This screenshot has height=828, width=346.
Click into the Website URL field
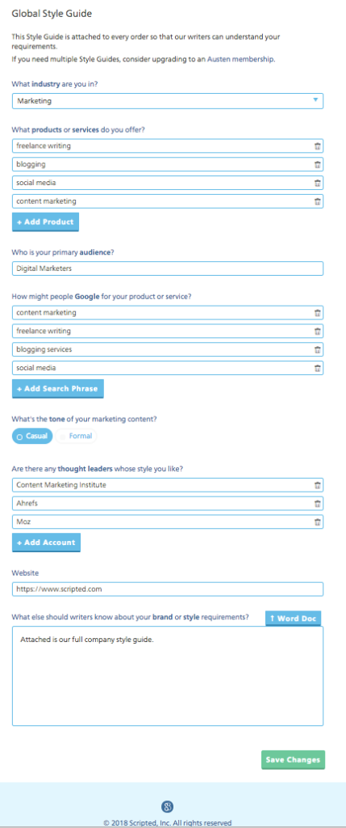[x=168, y=589]
